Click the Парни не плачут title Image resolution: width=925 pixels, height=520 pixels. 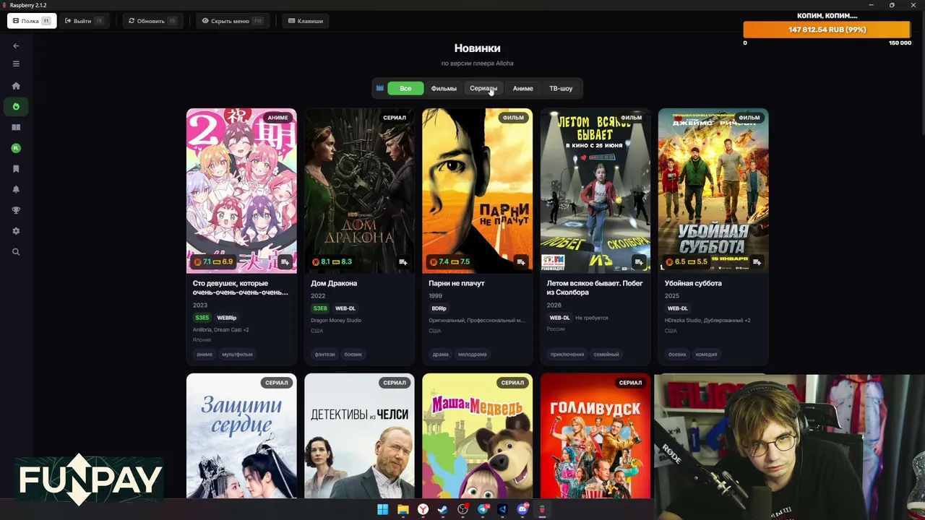[457, 283]
